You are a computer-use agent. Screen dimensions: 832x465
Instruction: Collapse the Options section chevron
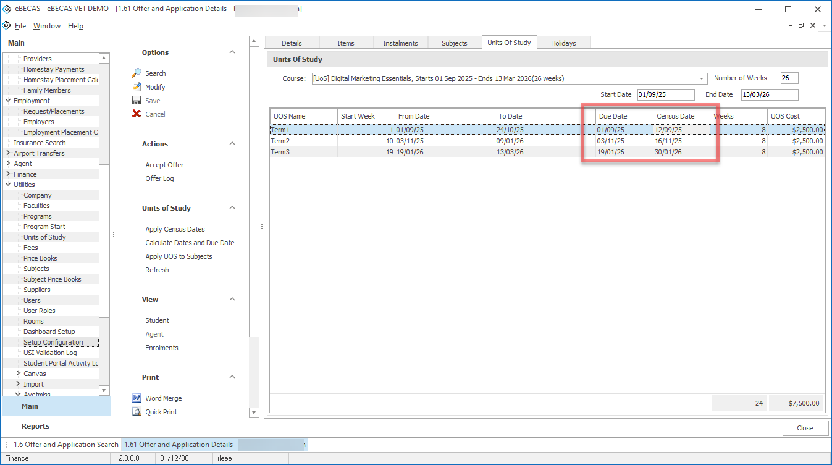232,52
